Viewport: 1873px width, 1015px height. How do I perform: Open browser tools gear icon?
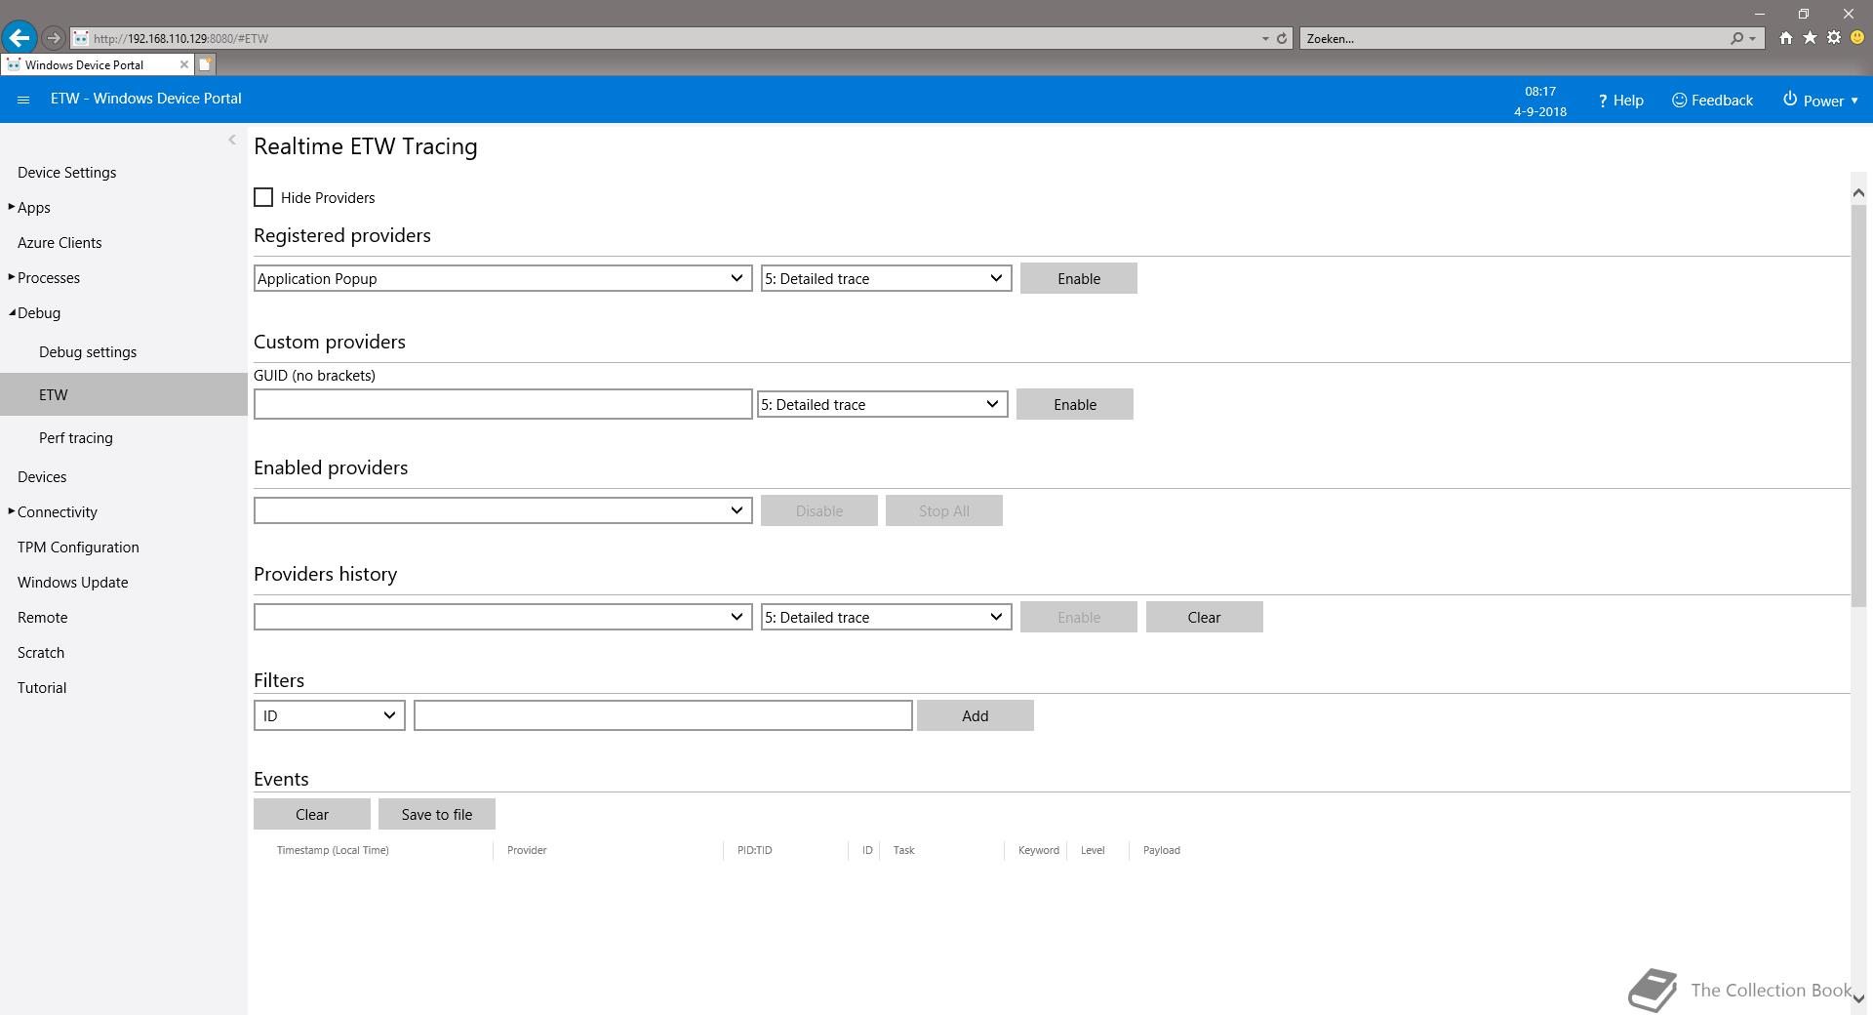point(1834,38)
